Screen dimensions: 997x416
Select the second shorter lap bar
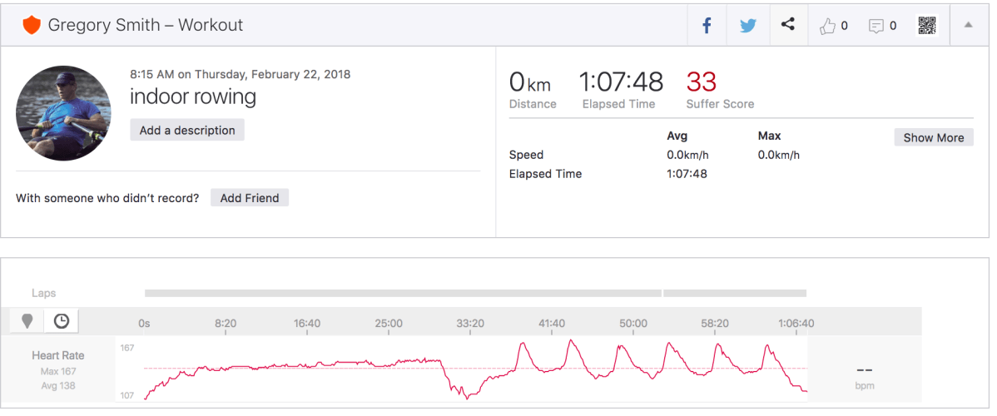pos(735,293)
